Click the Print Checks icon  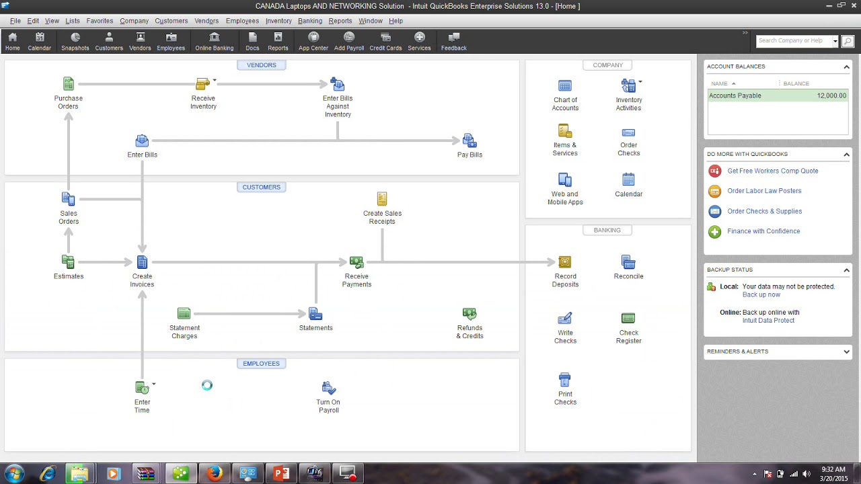565,380
